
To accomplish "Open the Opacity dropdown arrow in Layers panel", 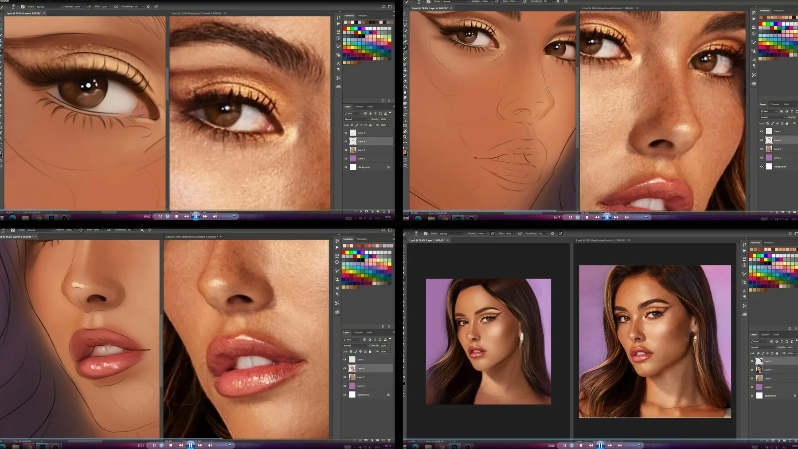I will [x=389, y=119].
